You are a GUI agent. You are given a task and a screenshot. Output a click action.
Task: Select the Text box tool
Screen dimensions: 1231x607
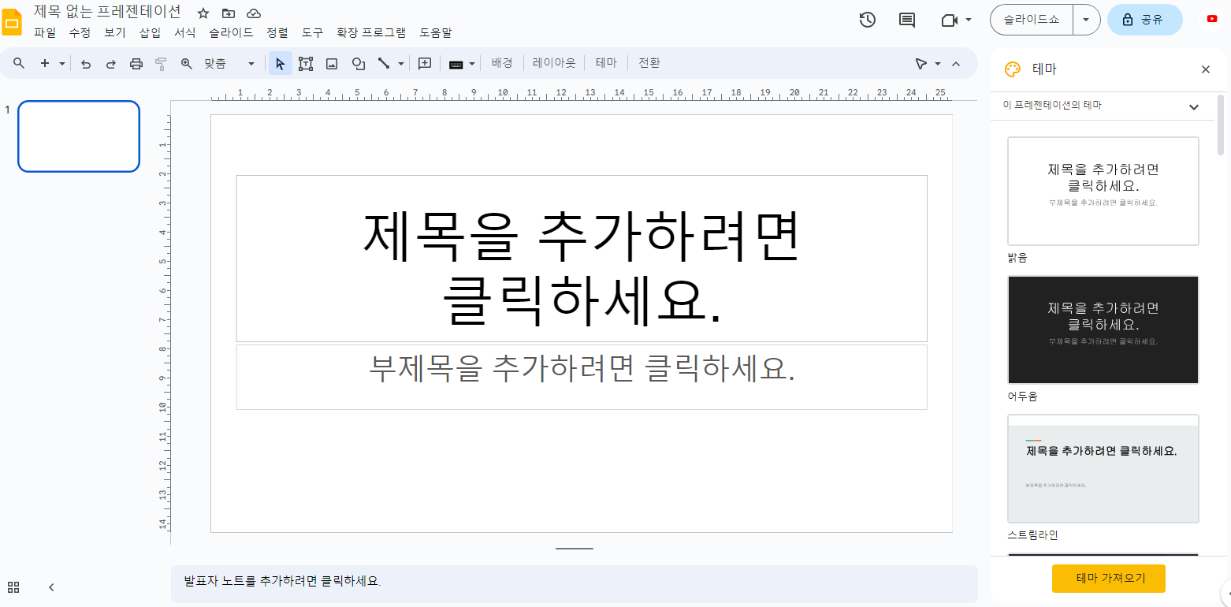tap(306, 63)
